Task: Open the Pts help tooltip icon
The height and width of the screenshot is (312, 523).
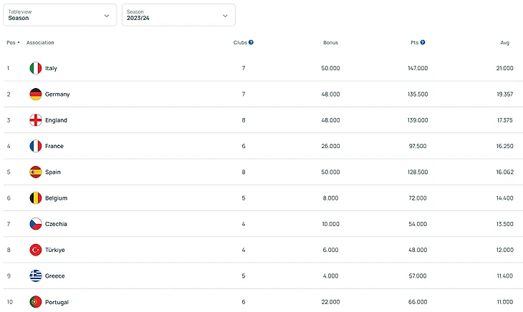Action: pyautogui.click(x=423, y=42)
